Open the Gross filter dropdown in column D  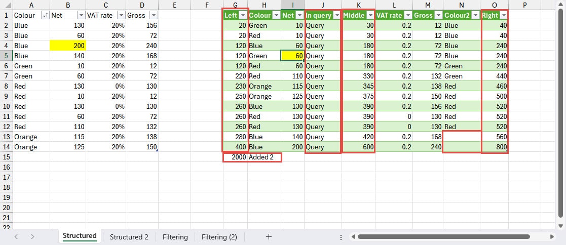tap(154, 16)
